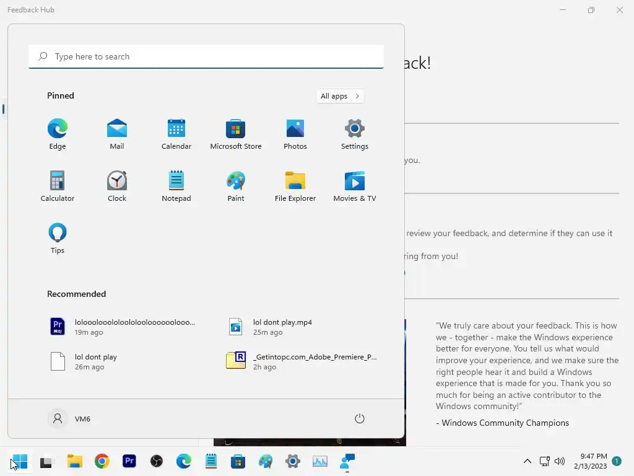634x476 pixels.
Task: Launch Movies & TV app
Action: [355, 186]
